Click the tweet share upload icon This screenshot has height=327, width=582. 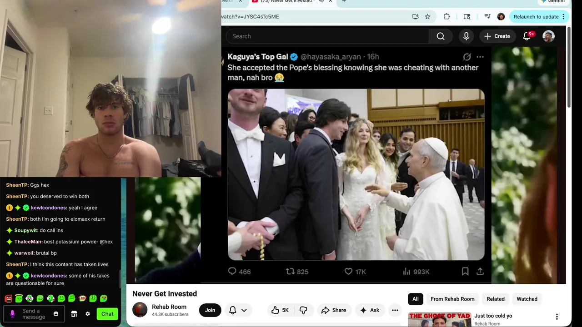pyautogui.click(x=480, y=271)
